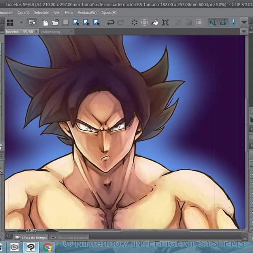Toggle Snap to Grid

pyautogui.click(x=234, y=23)
